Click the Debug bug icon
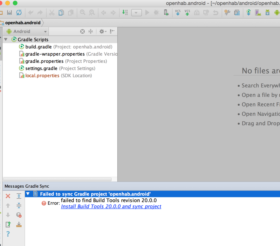The image size is (280, 246). [x=156, y=13]
